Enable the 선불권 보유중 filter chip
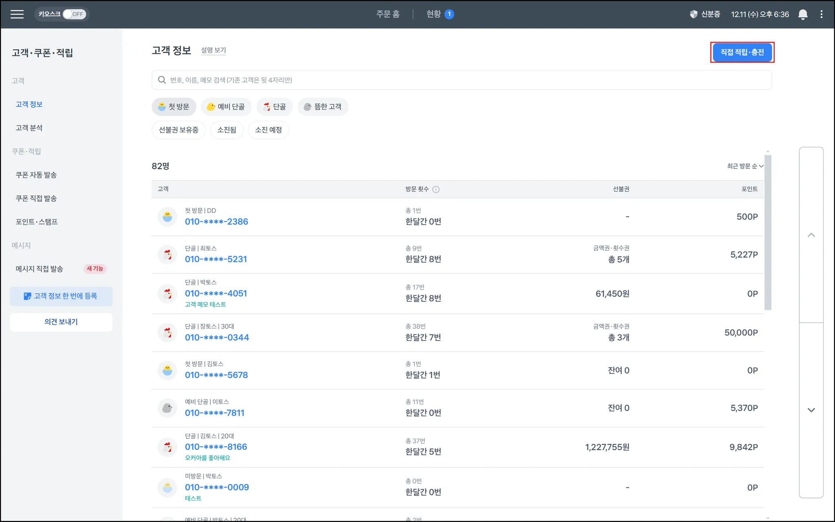The width and height of the screenshot is (835, 522). pyautogui.click(x=179, y=130)
